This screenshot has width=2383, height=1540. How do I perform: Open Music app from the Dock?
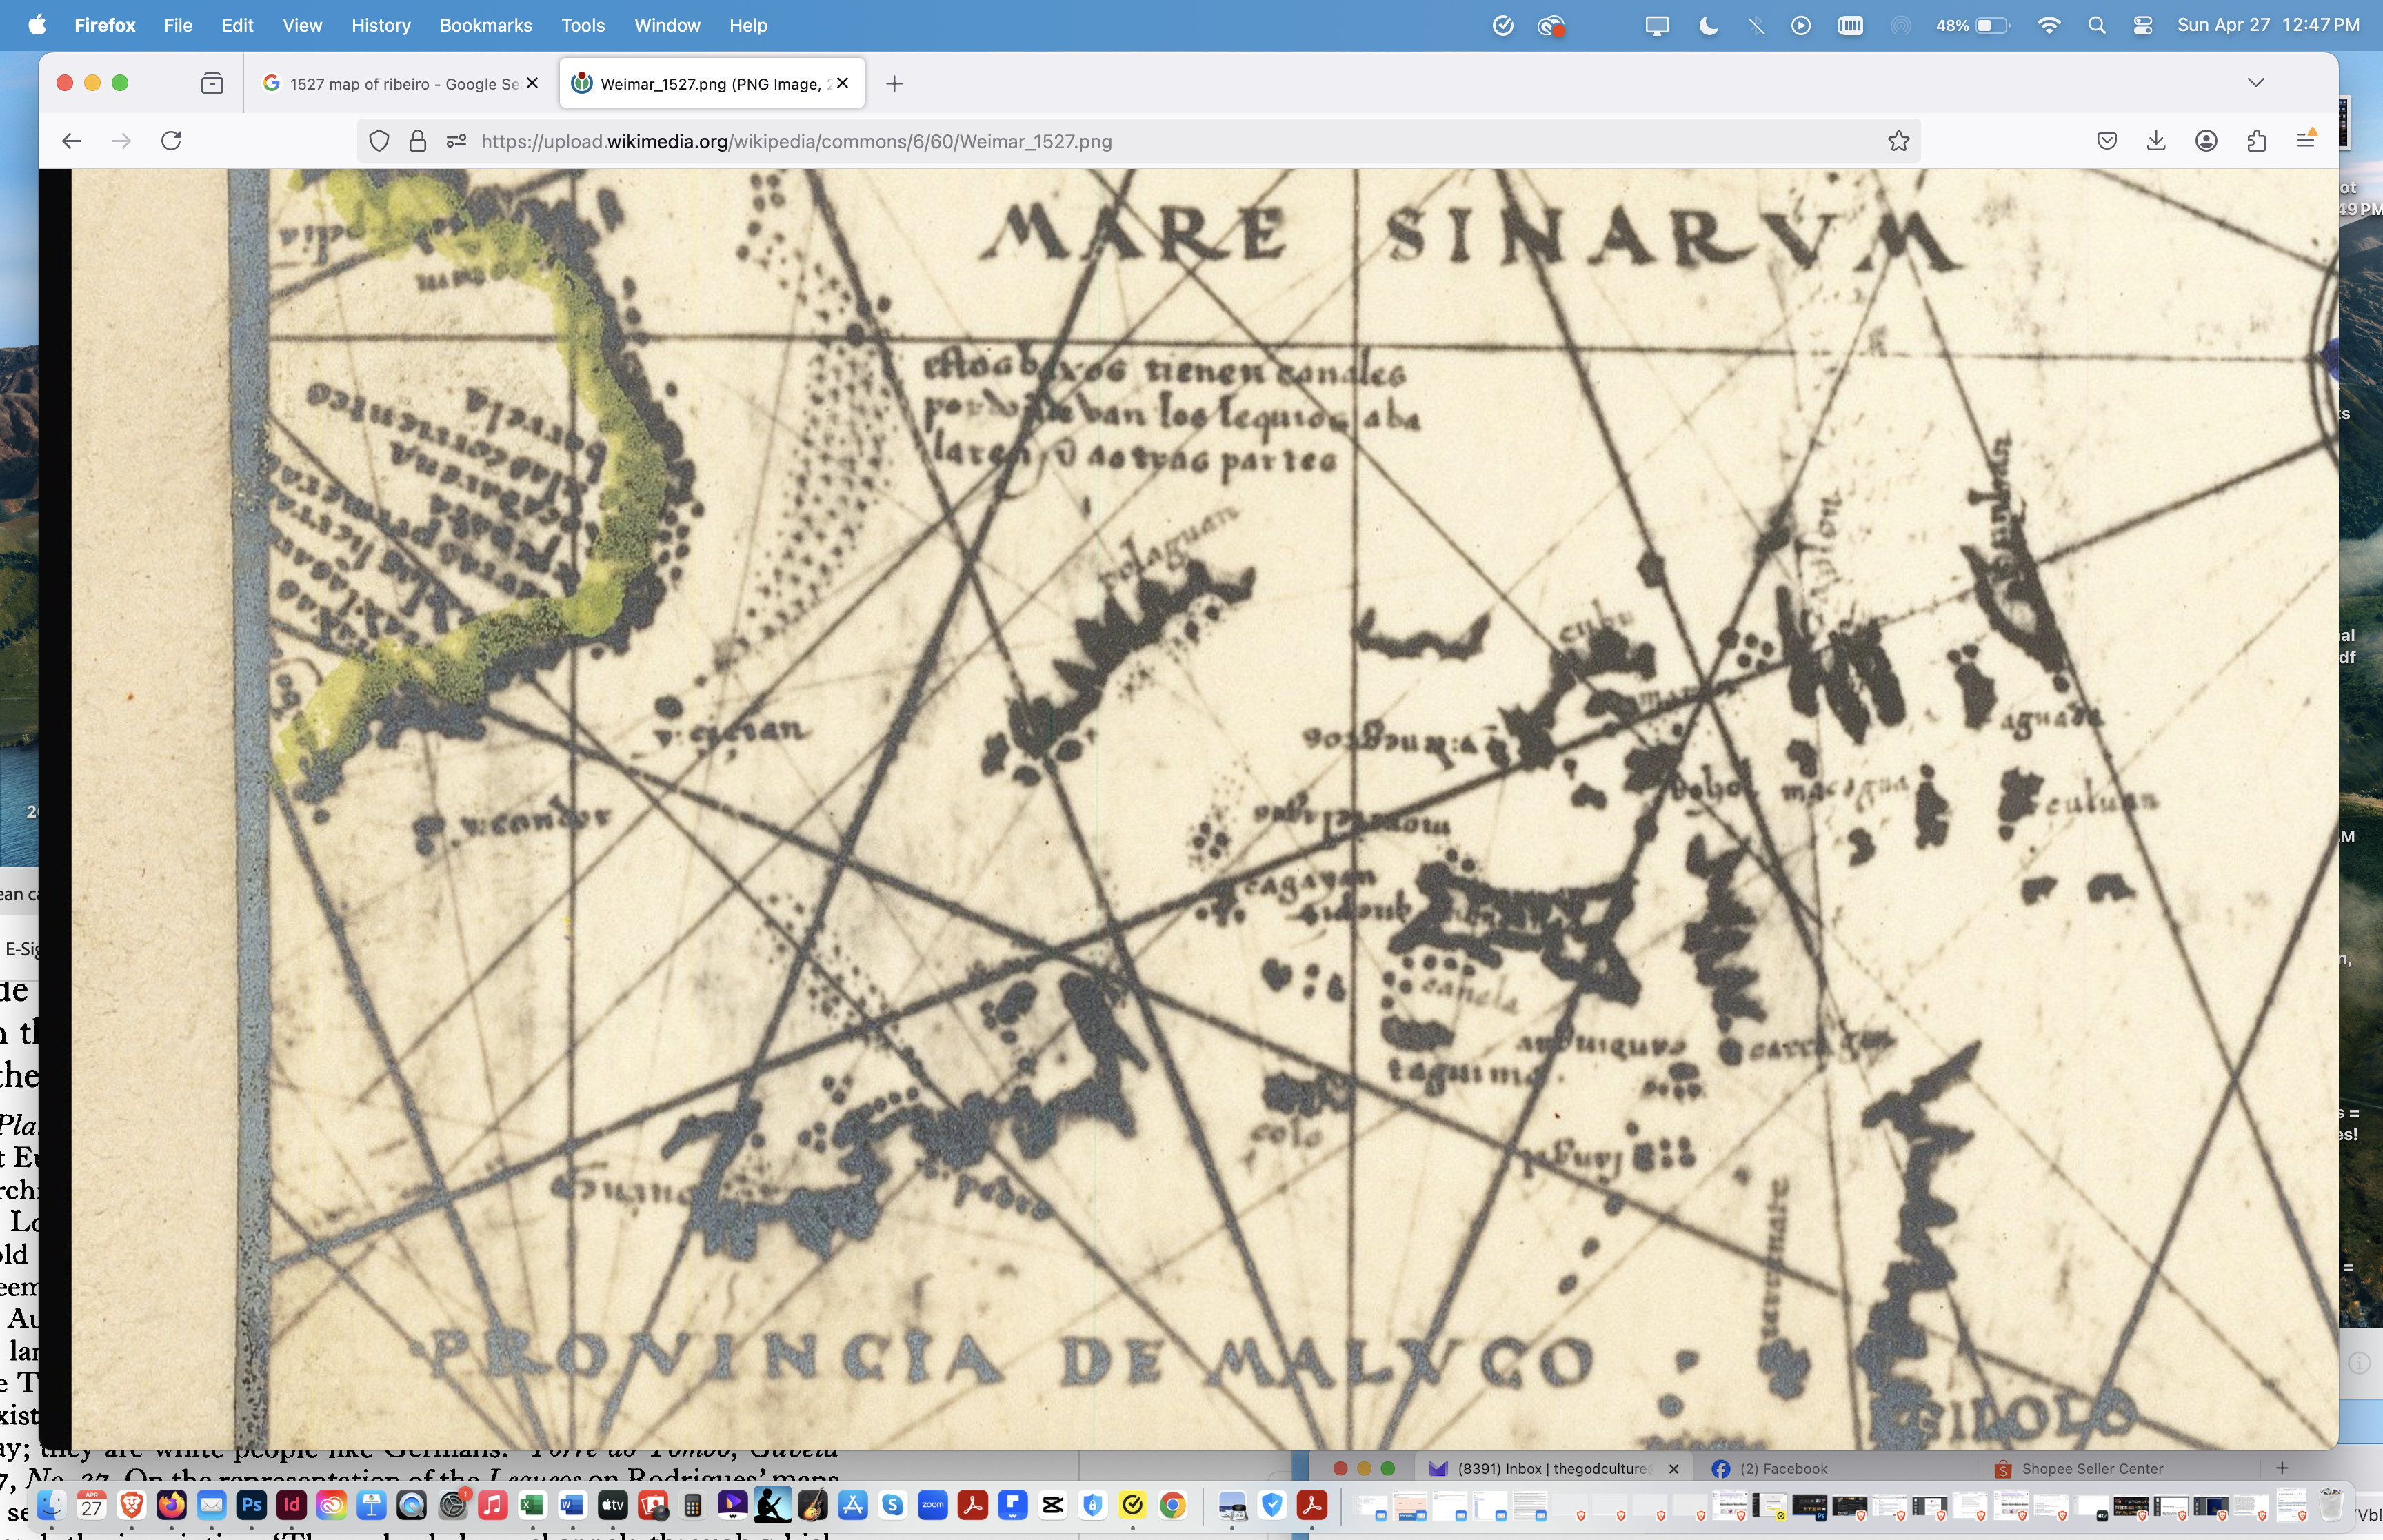click(x=492, y=1505)
